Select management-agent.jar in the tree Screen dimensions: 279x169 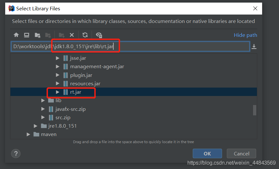pos(97,67)
